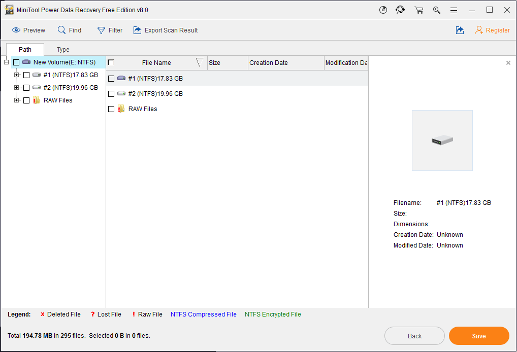Close the preview panel
517x352 pixels.
[x=508, y=63]
